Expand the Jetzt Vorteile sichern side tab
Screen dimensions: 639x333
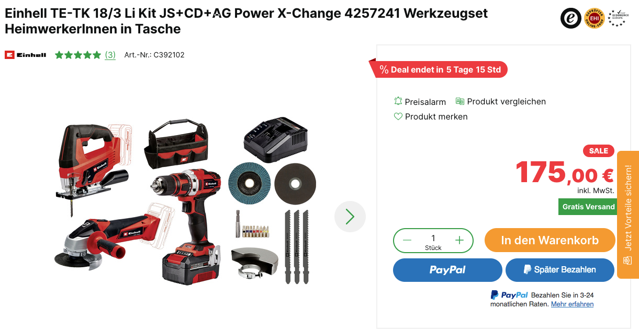tap(628, 215)
